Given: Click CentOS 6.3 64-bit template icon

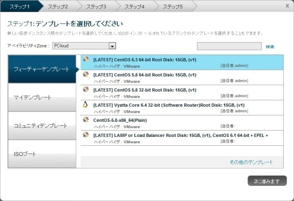Looking at the screenshot, I should tap(86, 59).
